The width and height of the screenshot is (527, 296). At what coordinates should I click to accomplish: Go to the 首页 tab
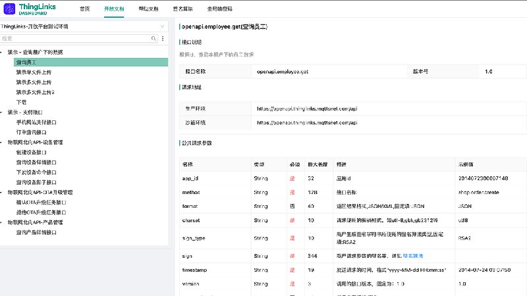[x=85, y=9]
